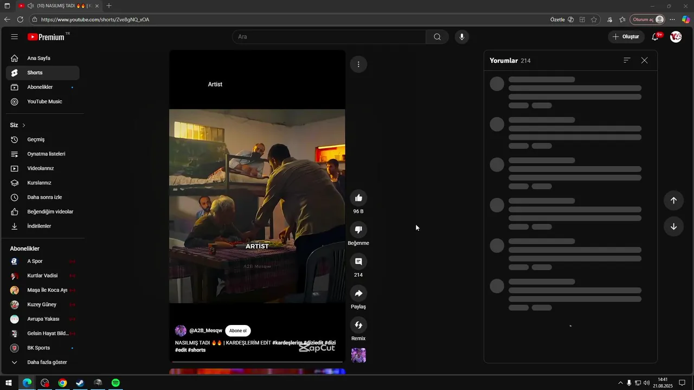The height and width of the screenshot is (390, 694).
Task: Open A Spor subscription
Action: click(43, 261)
